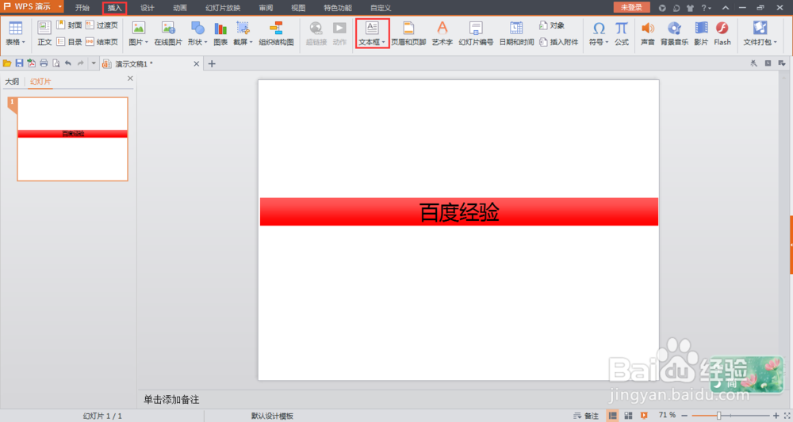Insert 声音 sound
Screen dimensions: 793x422
(x=648, y=34)
